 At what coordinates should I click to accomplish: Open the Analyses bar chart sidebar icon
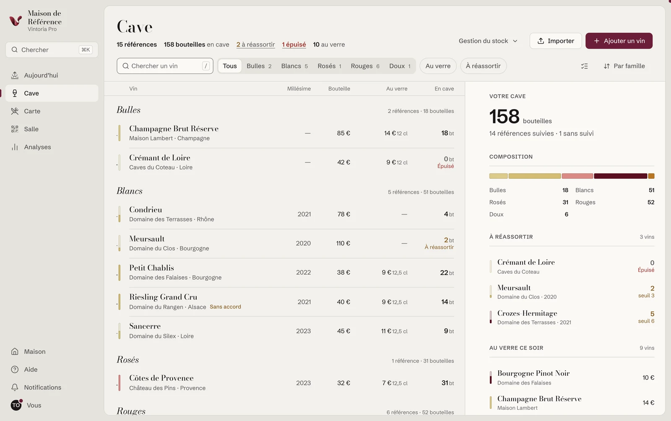[x=15, y=147]
